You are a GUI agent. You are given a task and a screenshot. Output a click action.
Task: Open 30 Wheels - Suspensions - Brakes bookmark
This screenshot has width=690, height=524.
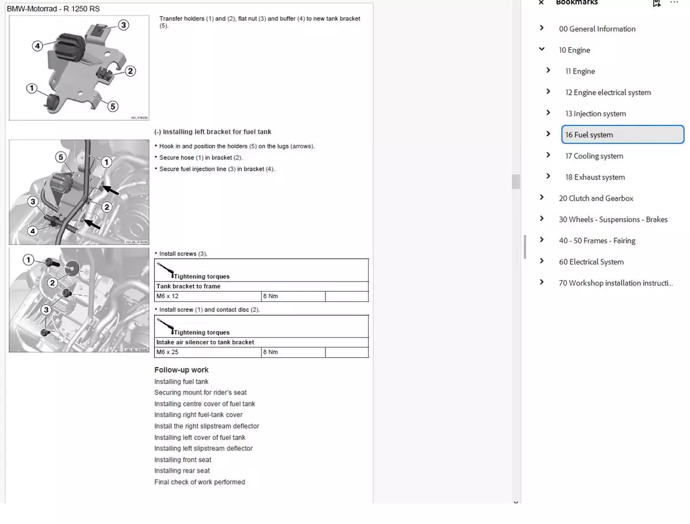click(613, 220)
